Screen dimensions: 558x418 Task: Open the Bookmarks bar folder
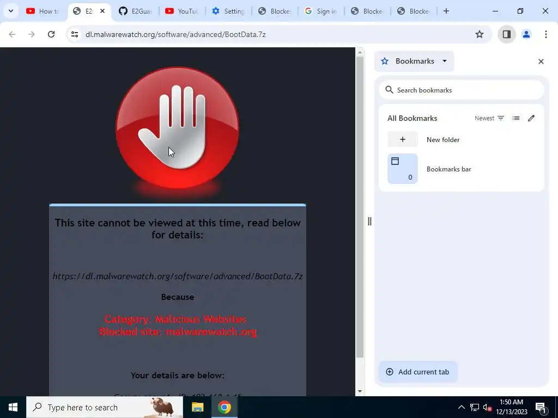462,169
